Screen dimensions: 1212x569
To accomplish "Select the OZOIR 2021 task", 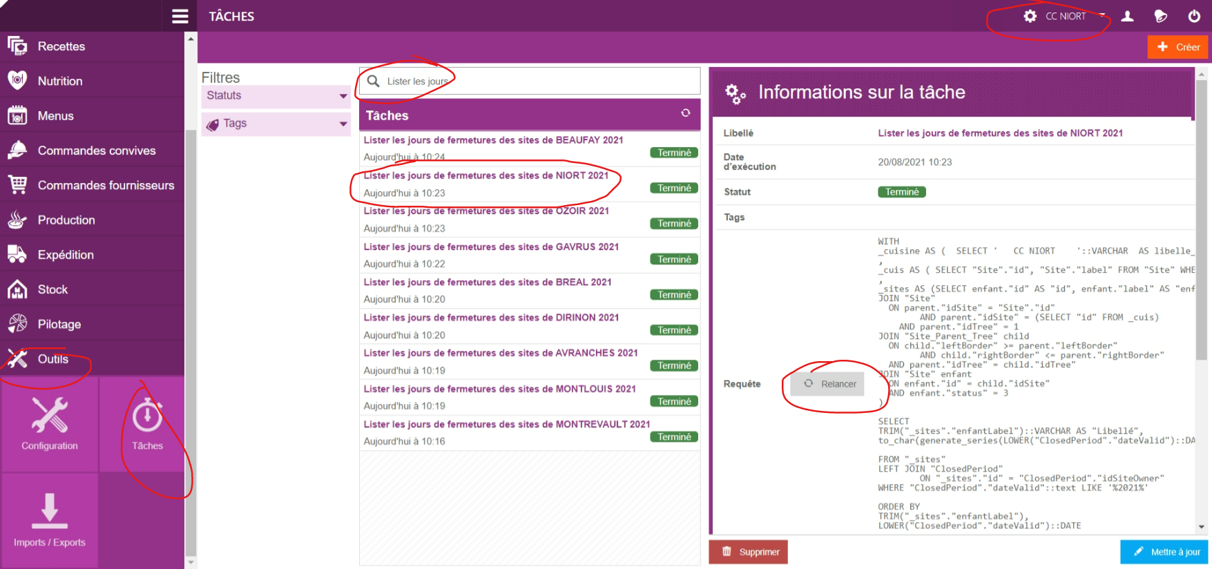I will [530, 220].
